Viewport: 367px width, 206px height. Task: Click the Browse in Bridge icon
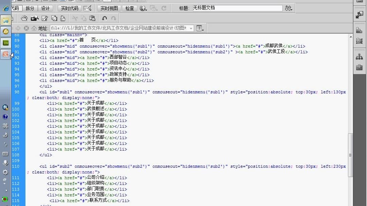[x=35, y=19]
